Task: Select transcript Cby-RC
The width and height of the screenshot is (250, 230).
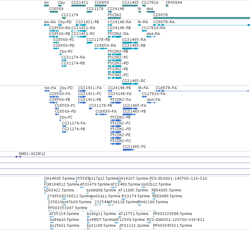Action: coord(61,54)
